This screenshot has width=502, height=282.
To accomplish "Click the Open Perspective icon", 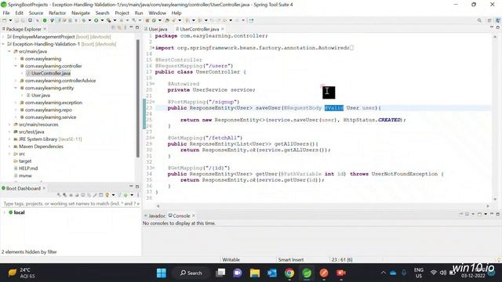I will pos(489,20).
